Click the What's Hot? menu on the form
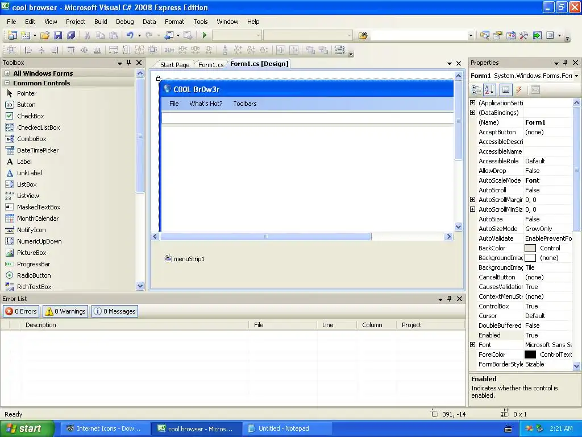Image resolution: width=582 pixels, height=437 pixels. [x=206, y=104]
